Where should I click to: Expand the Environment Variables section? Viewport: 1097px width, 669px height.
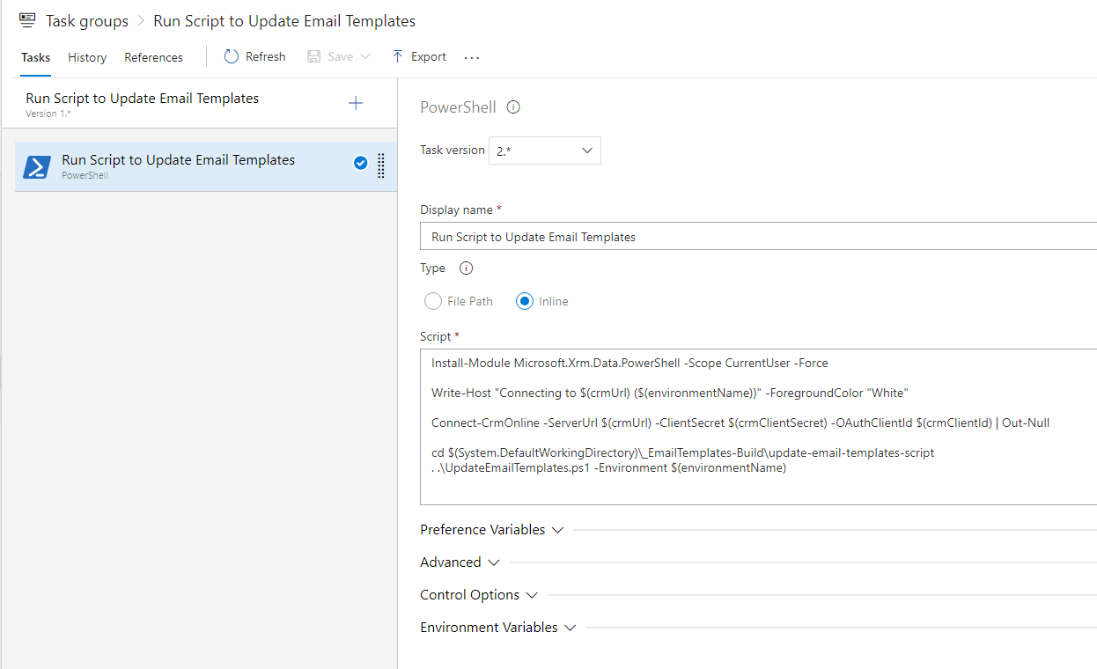[497, 628]
